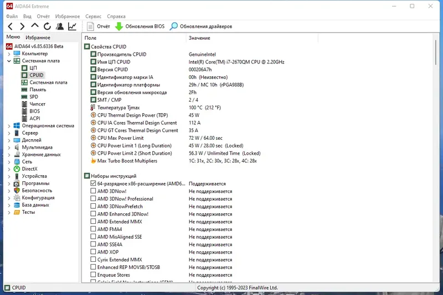This screenshot has height=295, width=443.
Task: Expand the Операционная система tree node
Action: [x=9, y=126]
